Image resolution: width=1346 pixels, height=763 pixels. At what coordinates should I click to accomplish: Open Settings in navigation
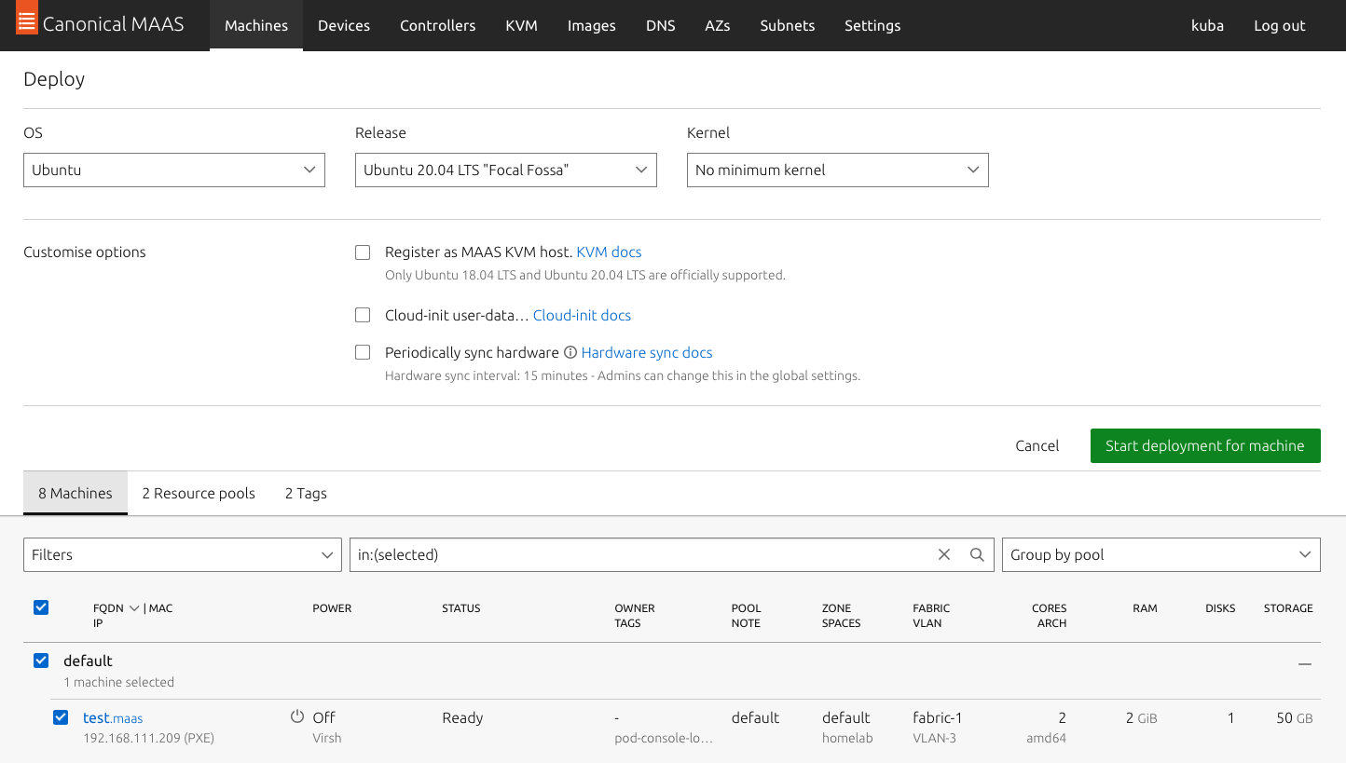872,25
